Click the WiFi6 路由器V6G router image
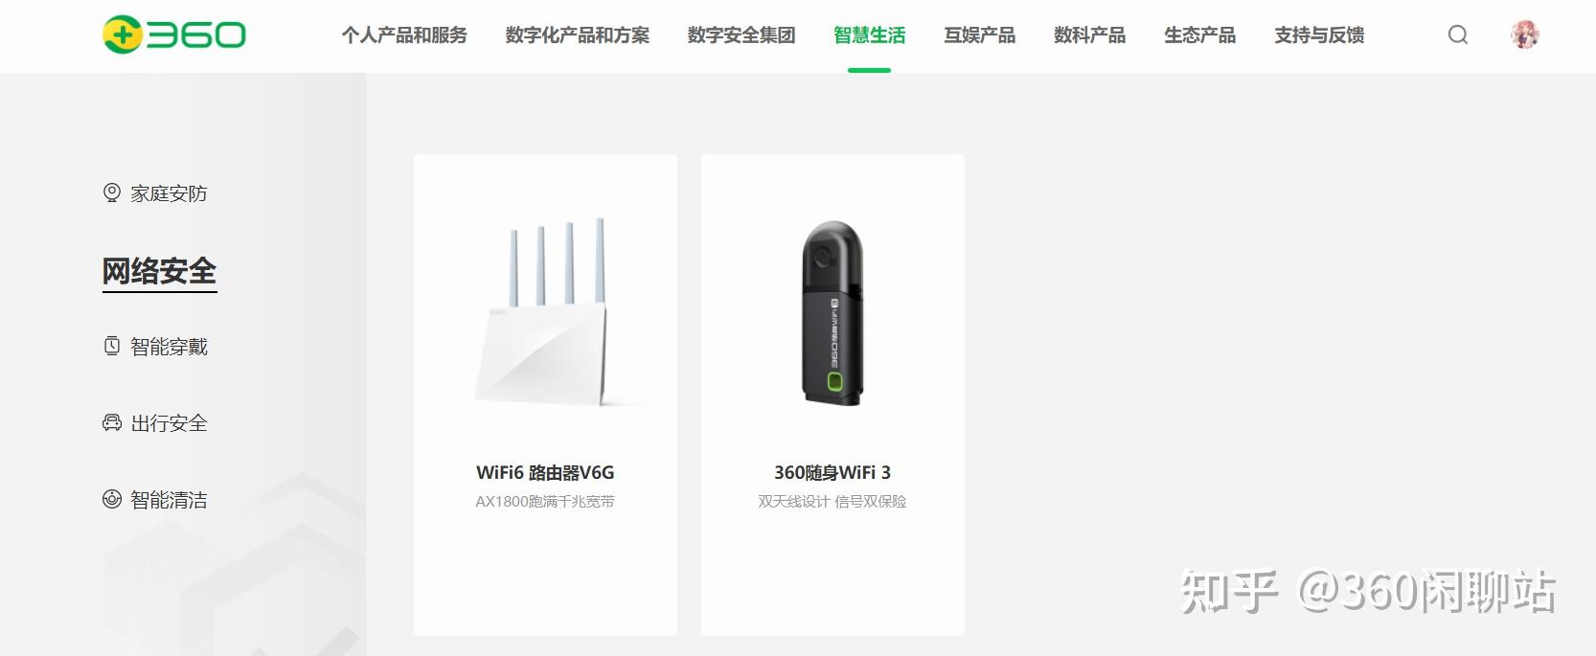The image size is (1596, 656). [x=544, y=310]
